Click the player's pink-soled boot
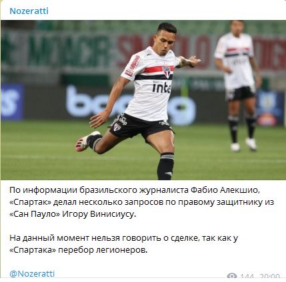The width and height of the screenshot is (286, 282). (x=85, y=142)
